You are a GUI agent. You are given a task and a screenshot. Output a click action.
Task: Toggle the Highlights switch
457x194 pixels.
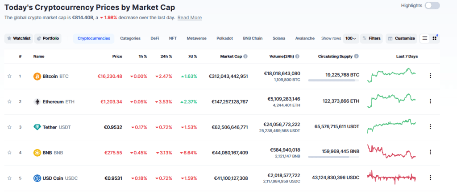[x=432, y=5]
